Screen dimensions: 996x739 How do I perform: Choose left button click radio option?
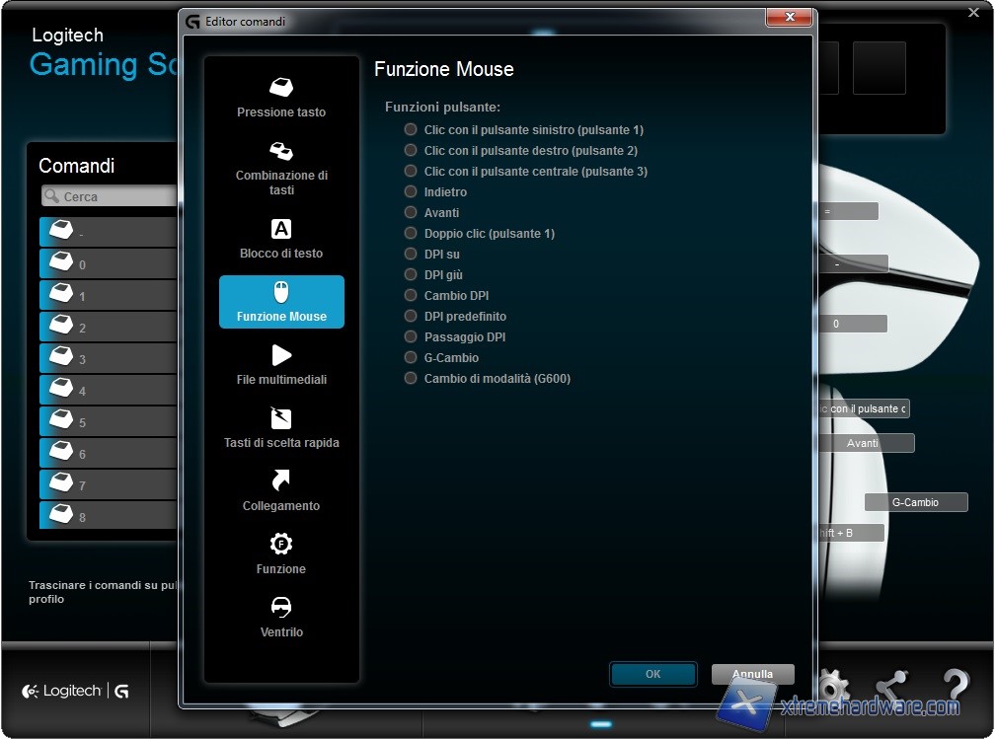(411, 129)
